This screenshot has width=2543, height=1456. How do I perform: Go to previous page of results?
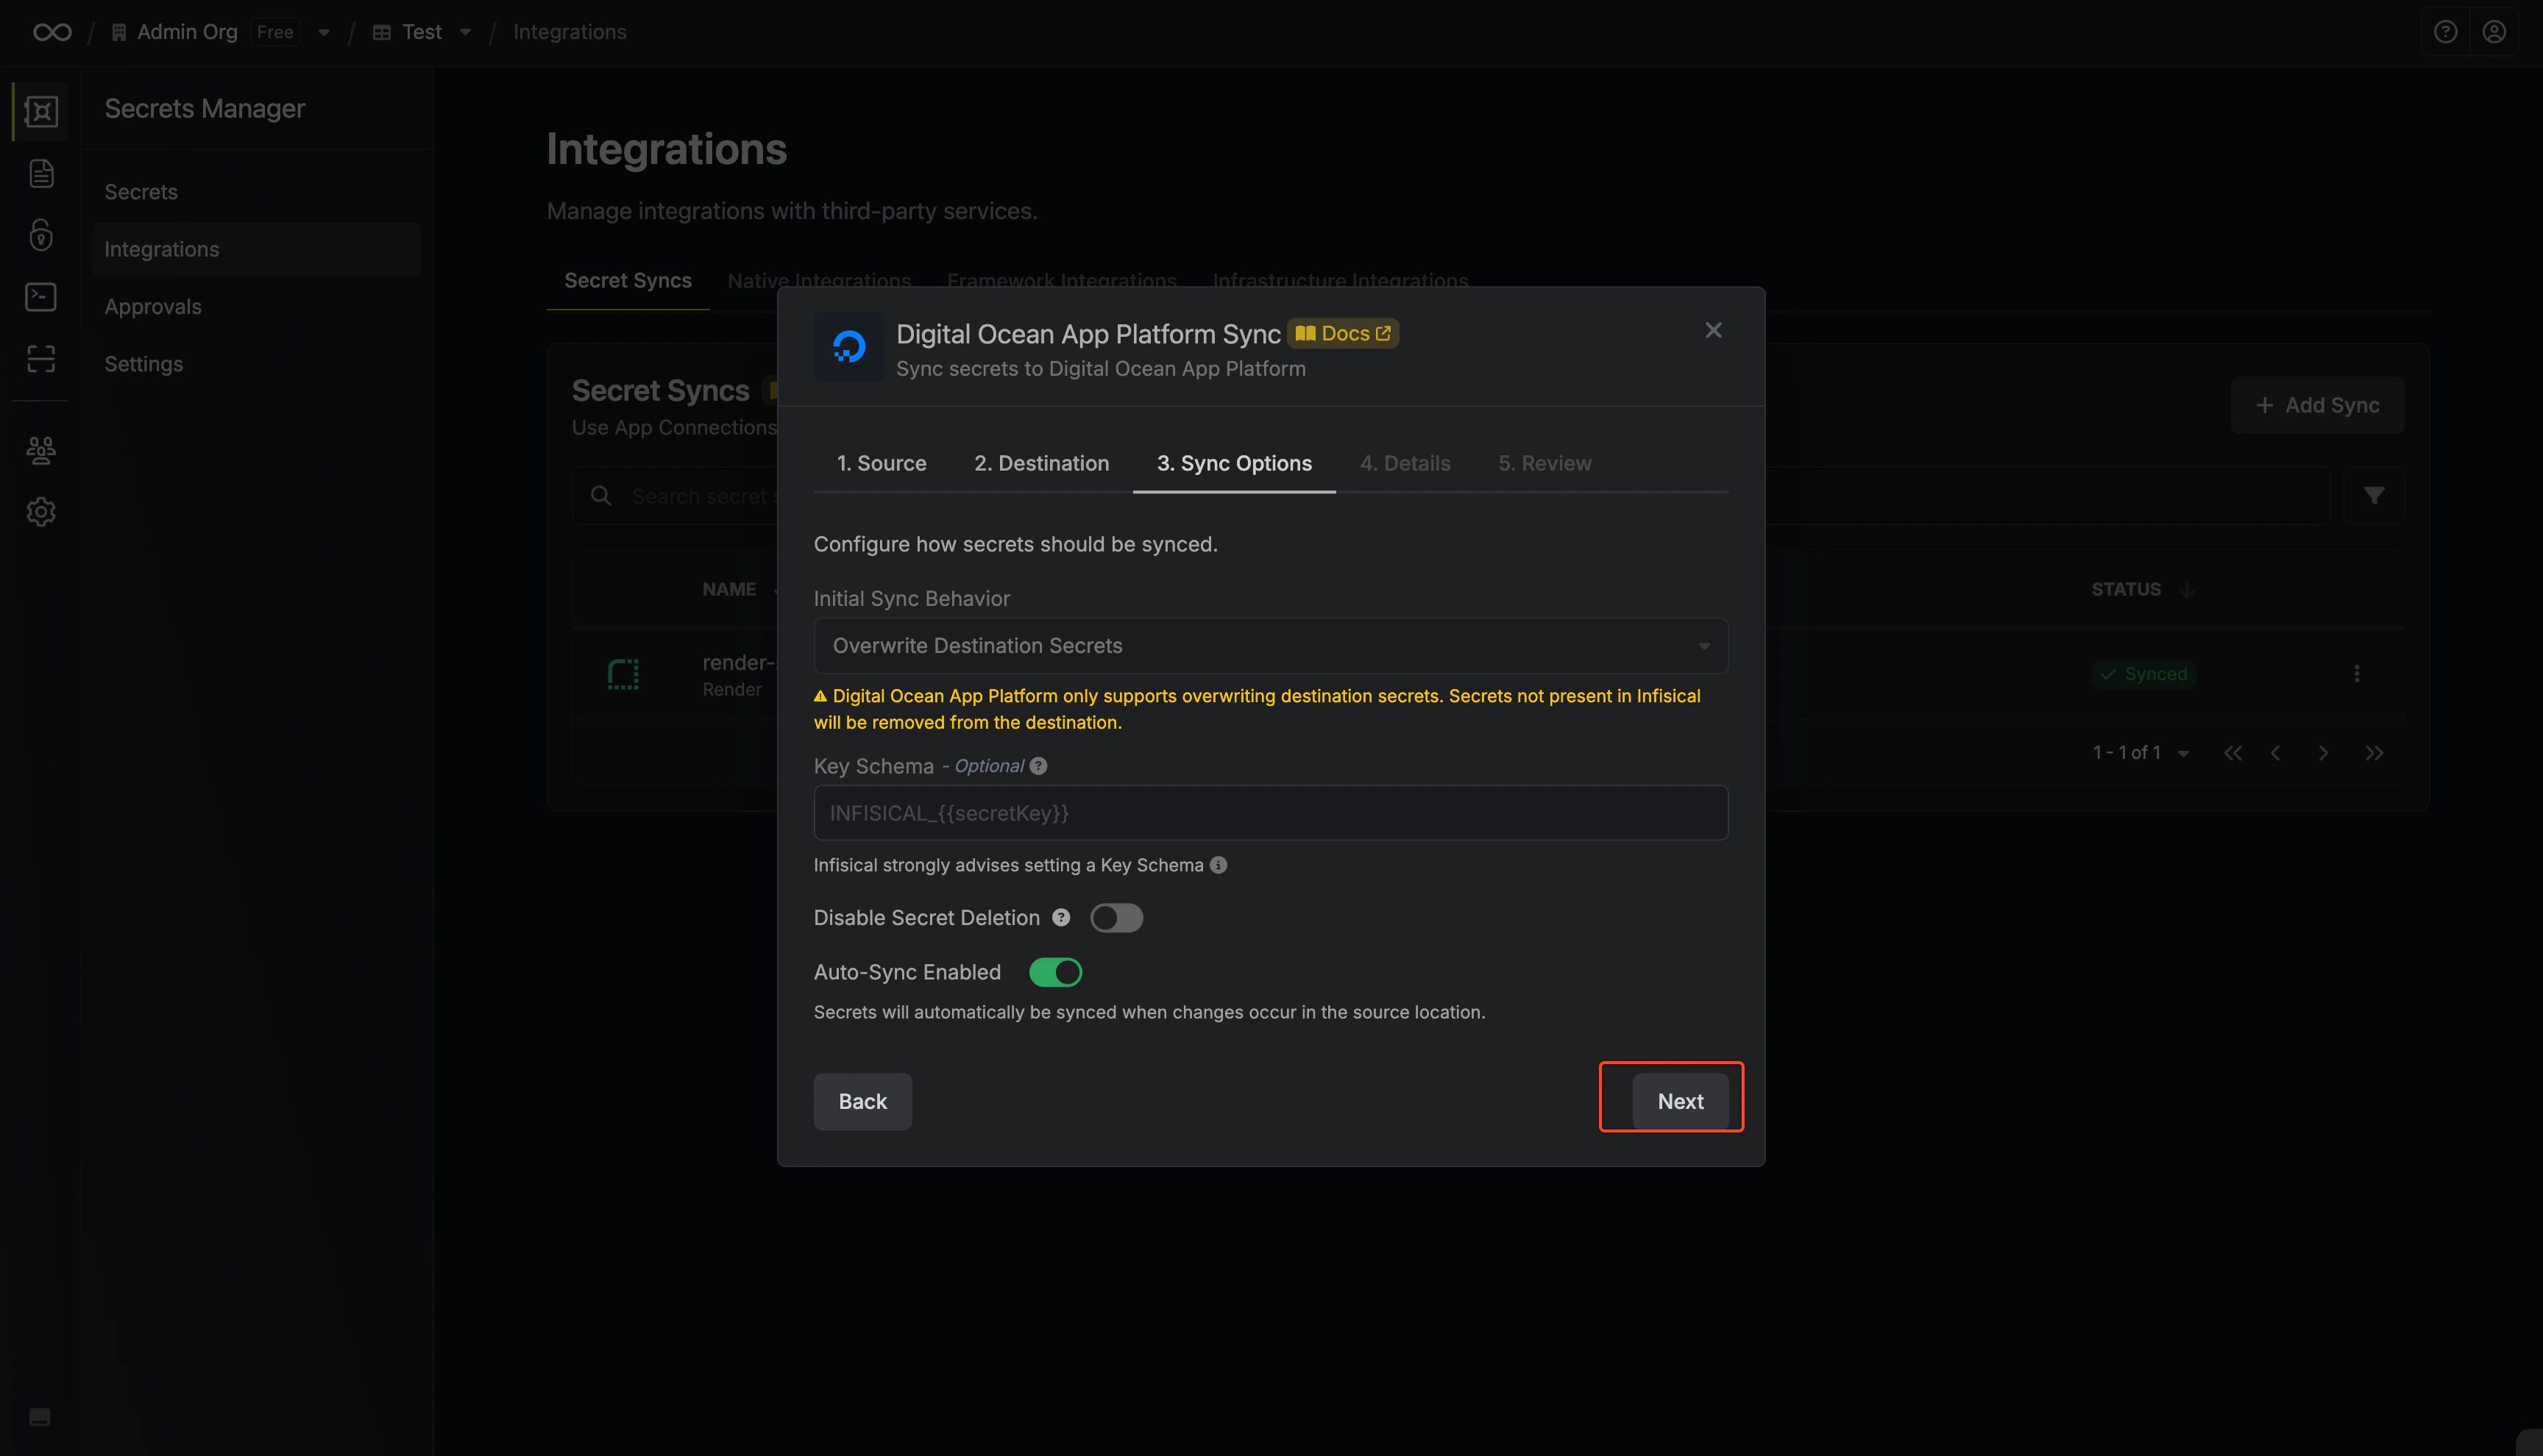pyautogui.click(x=2275, y=753)
